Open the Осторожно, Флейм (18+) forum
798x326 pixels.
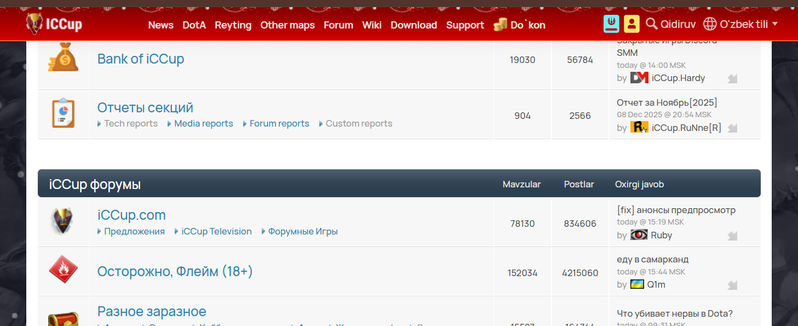175,271
